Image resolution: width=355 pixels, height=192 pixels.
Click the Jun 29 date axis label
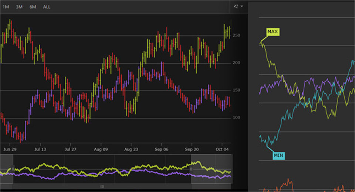(x=9, y=150)
